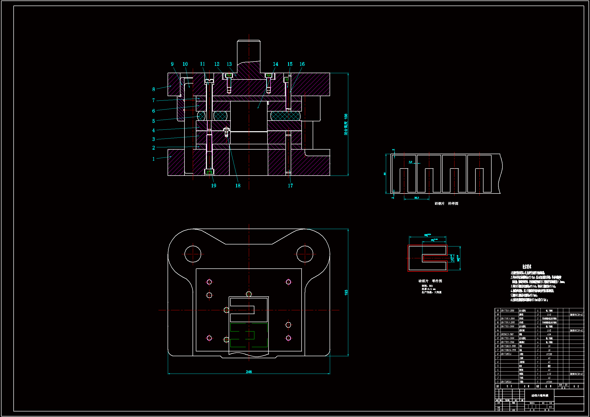
Task: Select the right guide pillar circle in plan view
Action: 305,254
